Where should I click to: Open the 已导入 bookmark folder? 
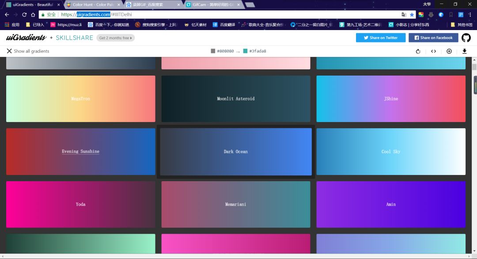[35, 25]
